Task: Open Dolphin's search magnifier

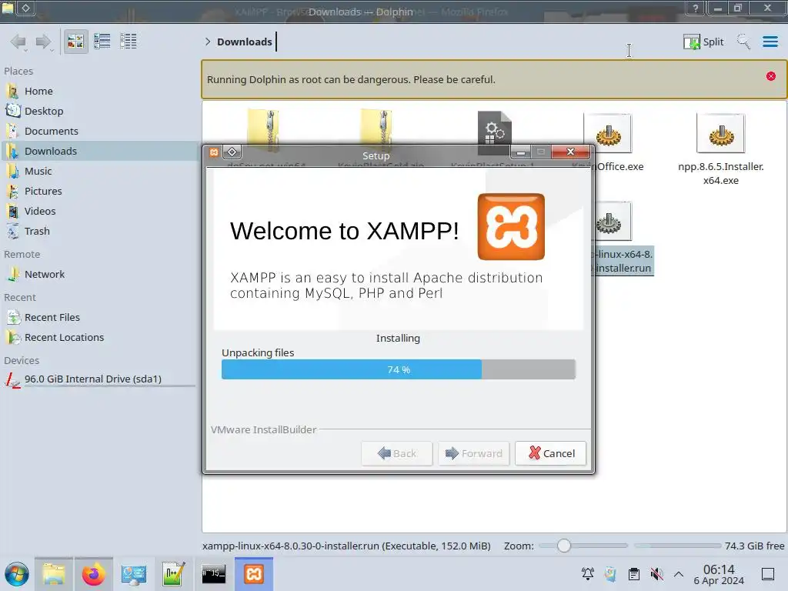Action: [743, 42]
